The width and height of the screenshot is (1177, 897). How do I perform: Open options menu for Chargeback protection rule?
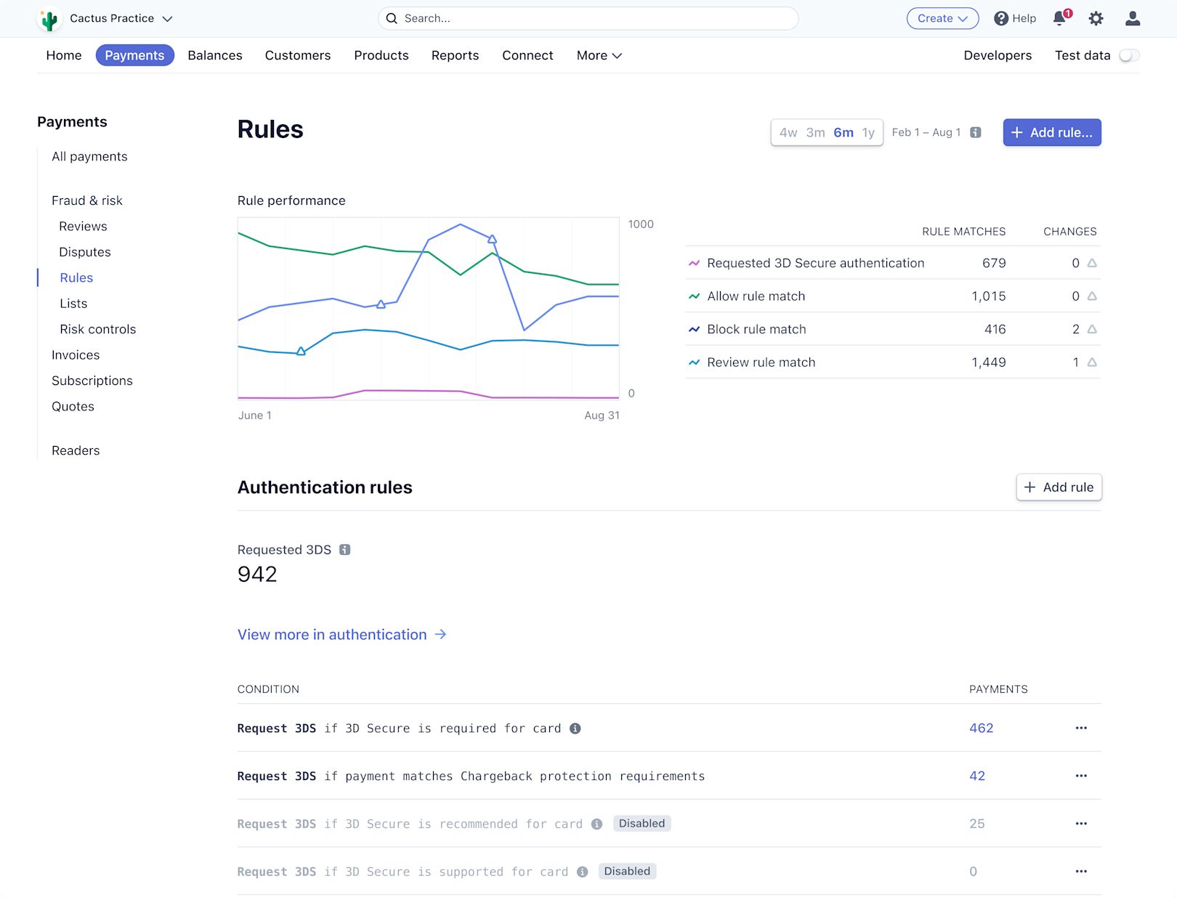tap(1081, 776)
